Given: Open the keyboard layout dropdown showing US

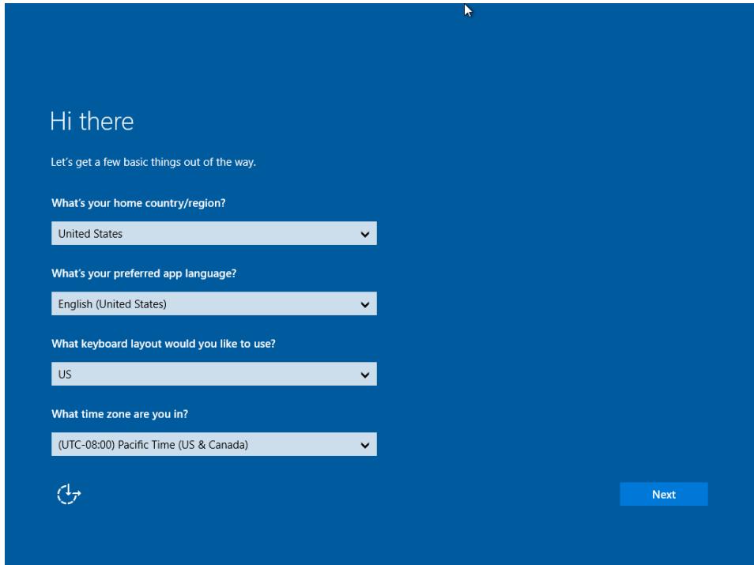Looking at the screenshot, I should coord(214,374).
